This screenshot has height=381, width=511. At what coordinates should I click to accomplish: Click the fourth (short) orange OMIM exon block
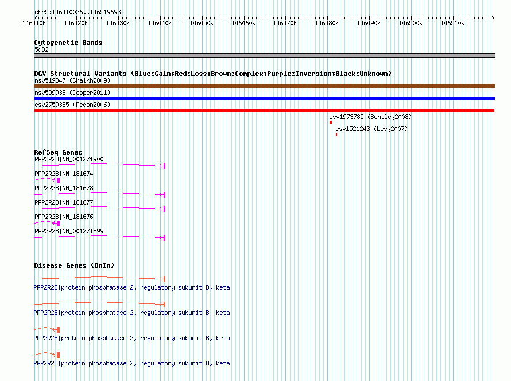pyautogui.click(x=58, y=355)
